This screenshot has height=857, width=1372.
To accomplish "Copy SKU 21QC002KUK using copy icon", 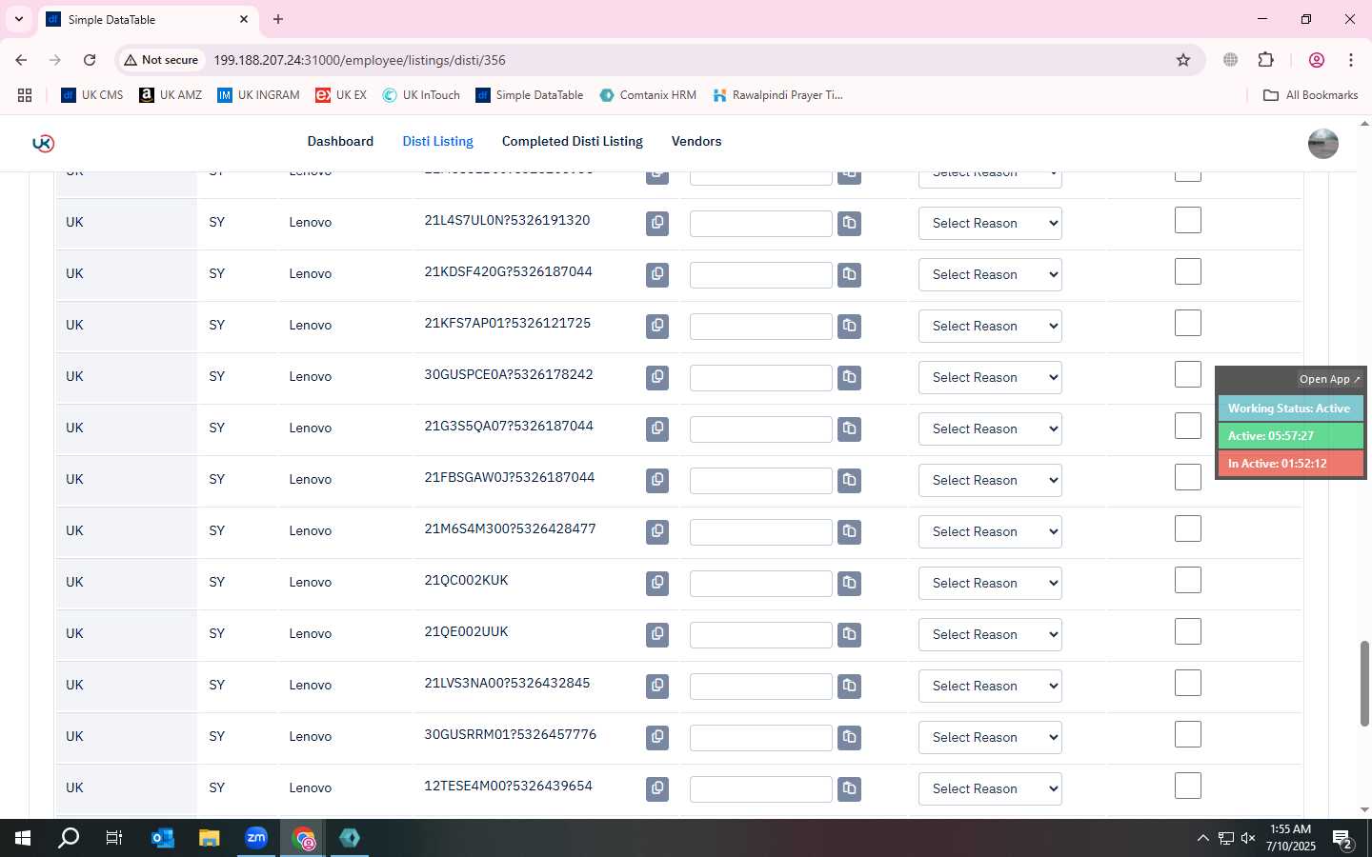I will 657,583.
